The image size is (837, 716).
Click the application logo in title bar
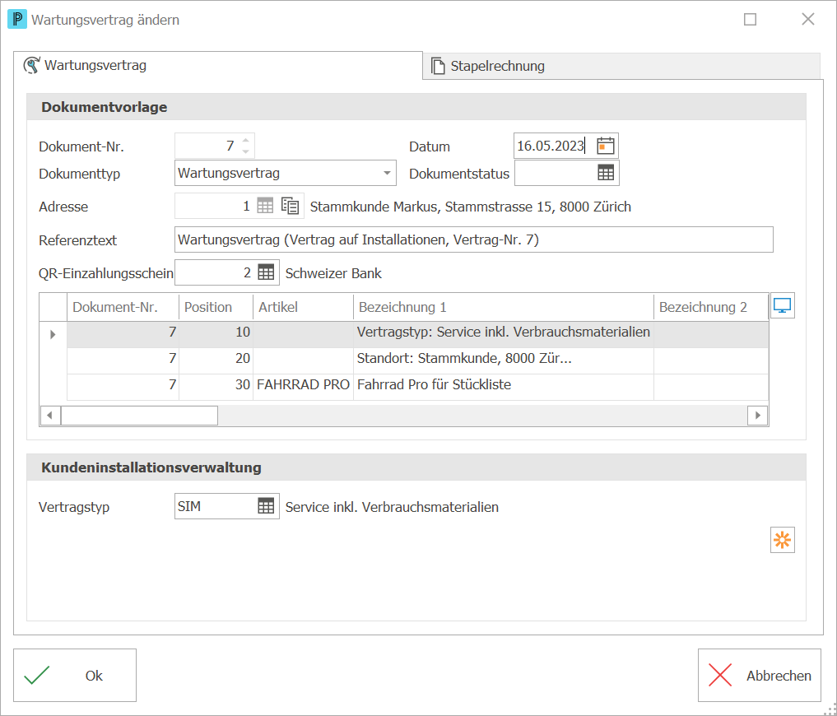[x=17, y=20]
